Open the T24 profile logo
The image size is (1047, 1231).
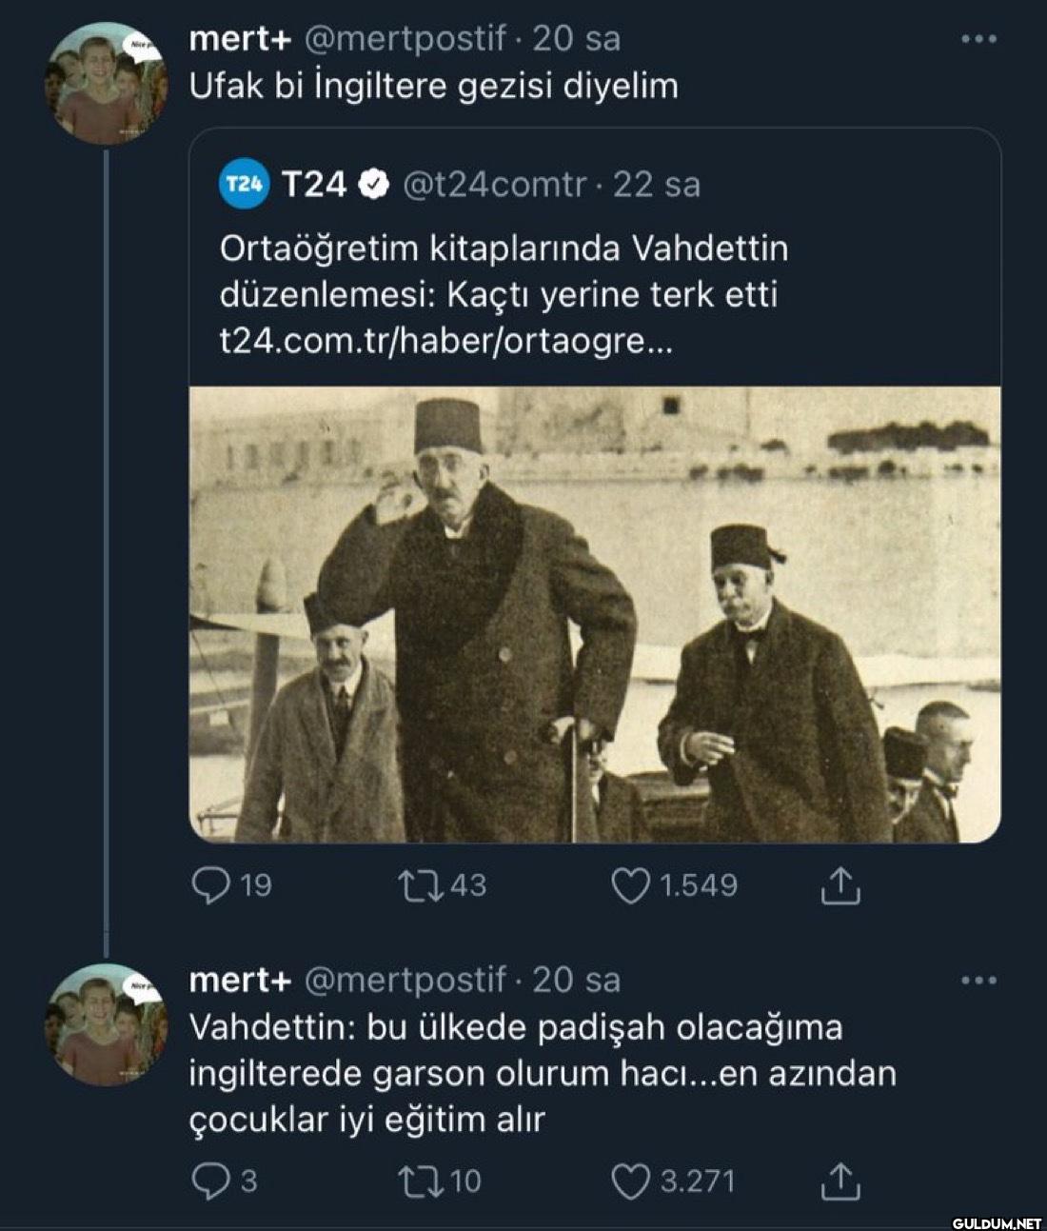click(x=245, y=185)
